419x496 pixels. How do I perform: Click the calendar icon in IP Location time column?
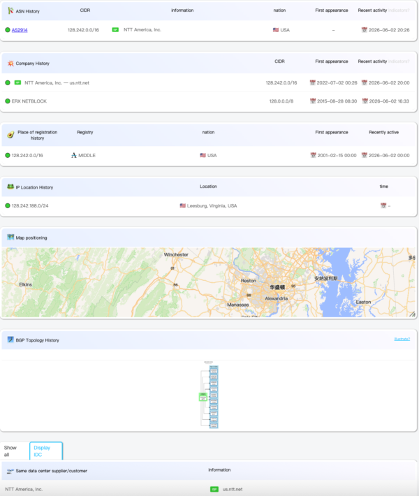pos(383,205)
